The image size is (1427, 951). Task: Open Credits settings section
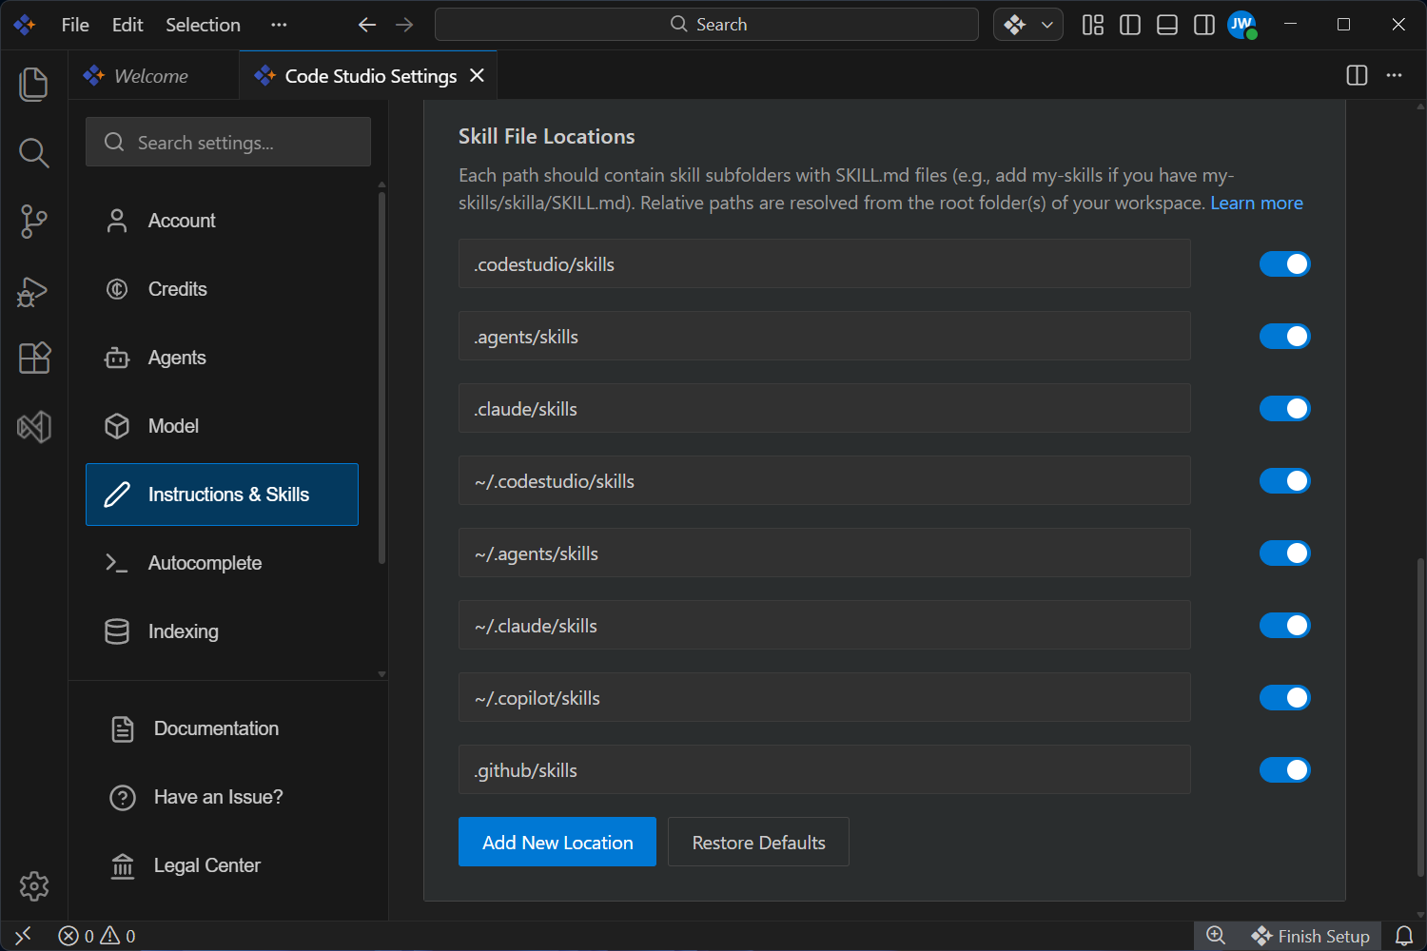(222, 289)
